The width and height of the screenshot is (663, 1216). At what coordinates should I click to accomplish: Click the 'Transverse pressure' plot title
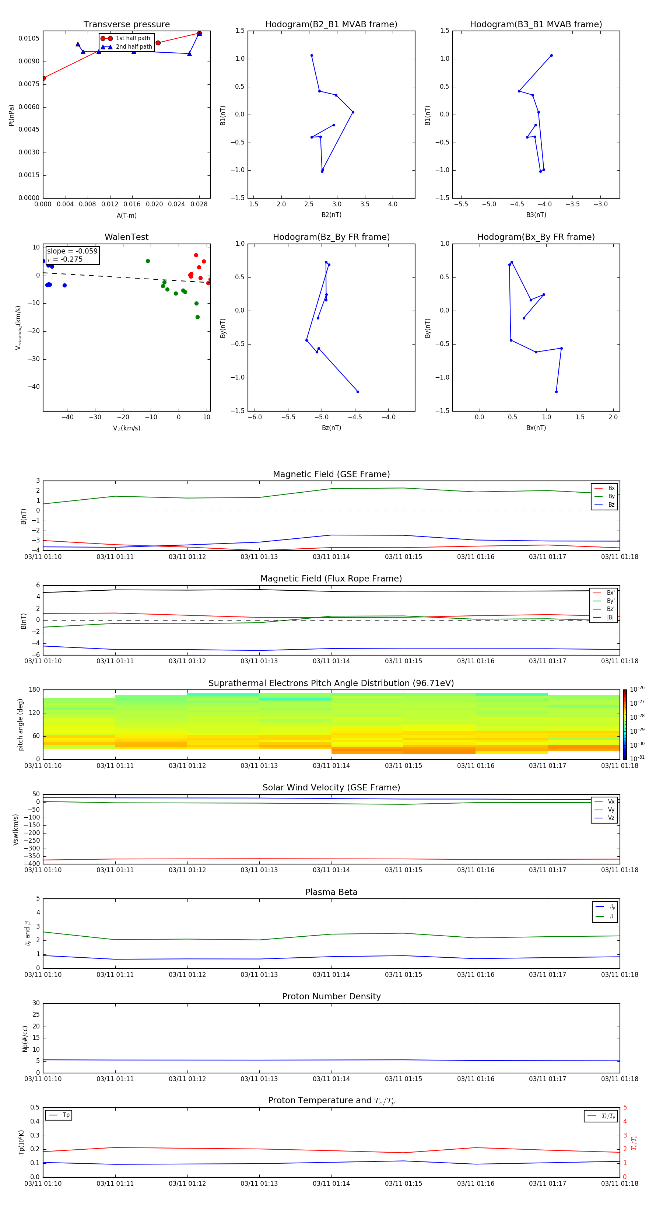click(x=126, y=25)
